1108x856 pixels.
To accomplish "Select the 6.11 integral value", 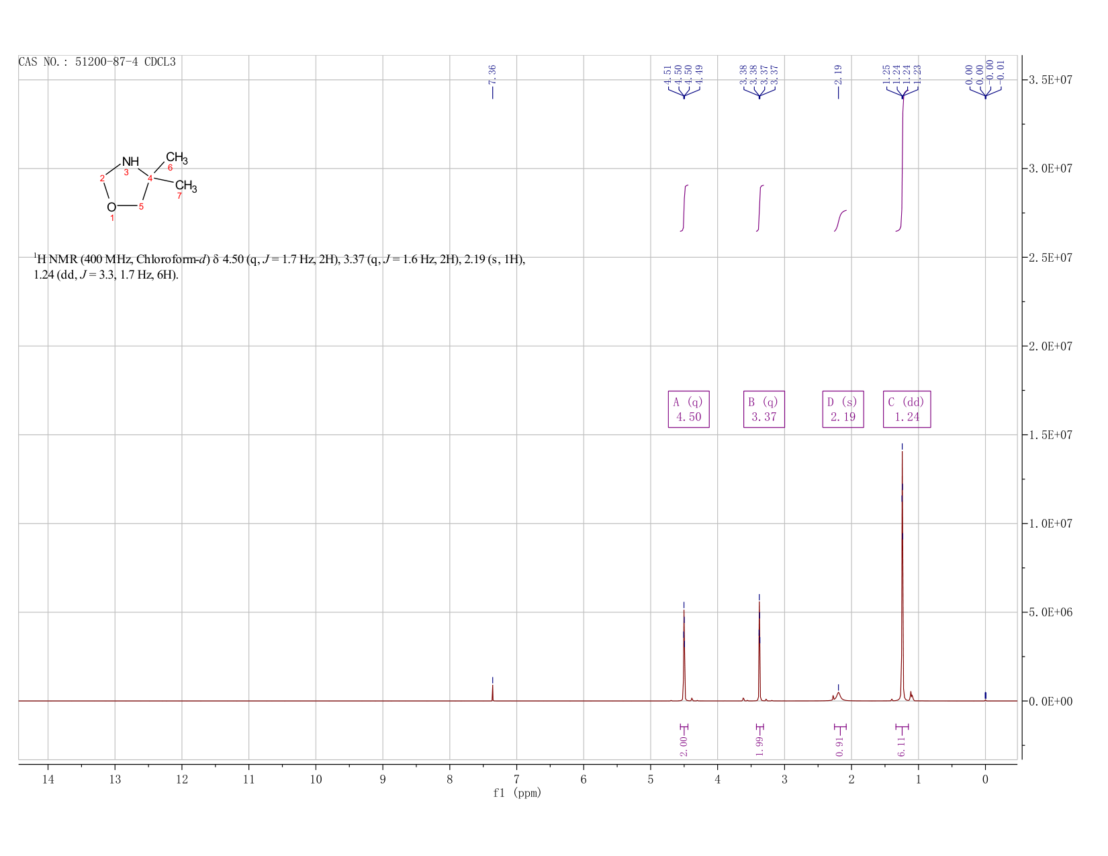I will pos(902,746).
